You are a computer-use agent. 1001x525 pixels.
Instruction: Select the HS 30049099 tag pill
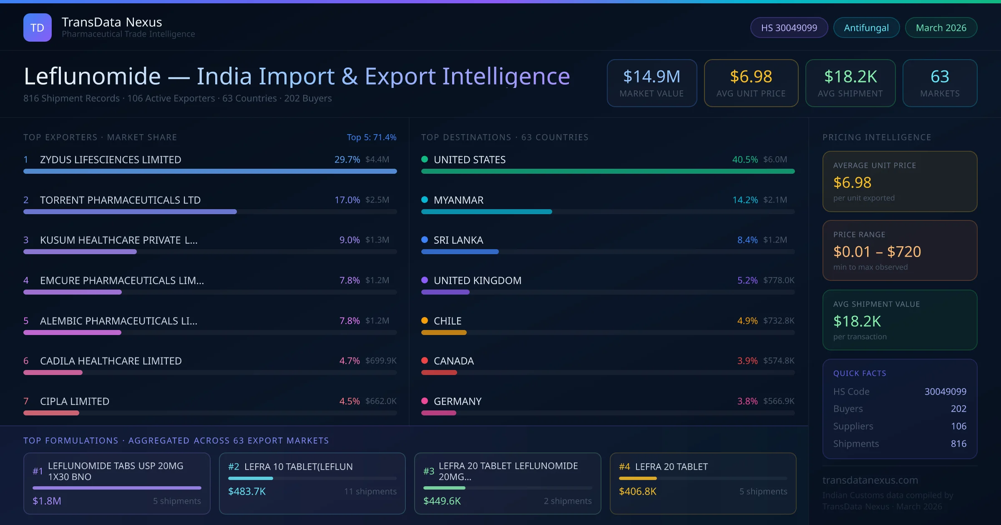(x=789, y=27)
